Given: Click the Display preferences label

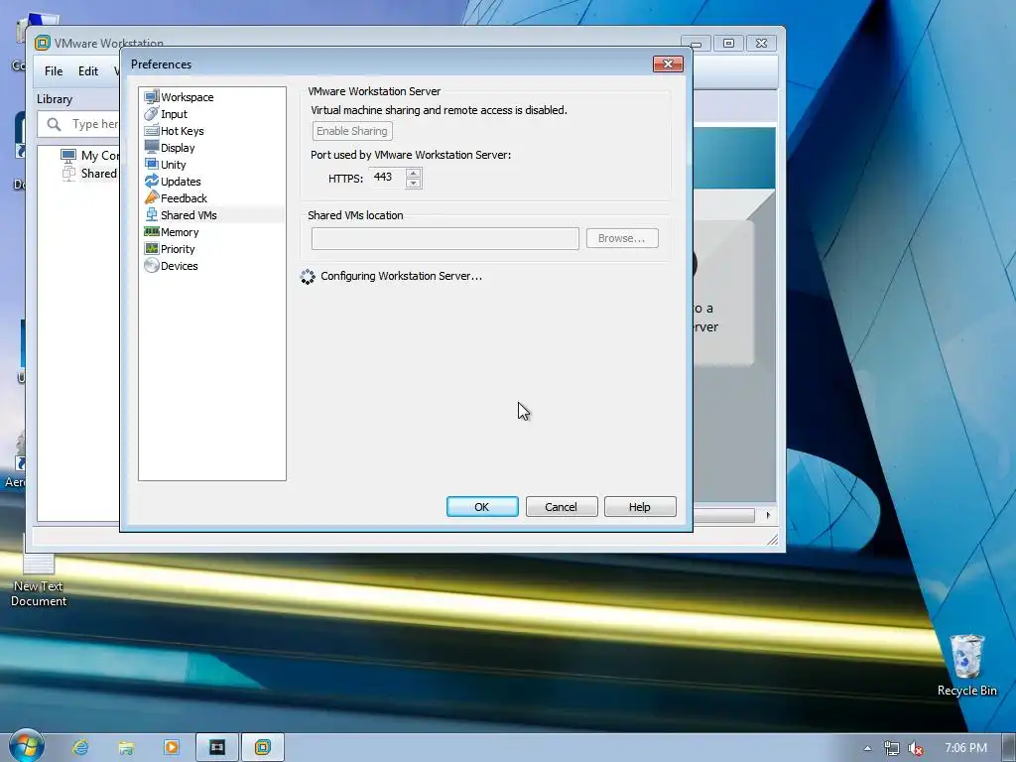Looking at the screenshot, I should click(x=178, y=148).
